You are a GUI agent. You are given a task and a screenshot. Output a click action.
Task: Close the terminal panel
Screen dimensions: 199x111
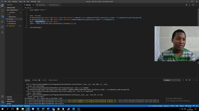pyautogui.click(x=196, y=80)
